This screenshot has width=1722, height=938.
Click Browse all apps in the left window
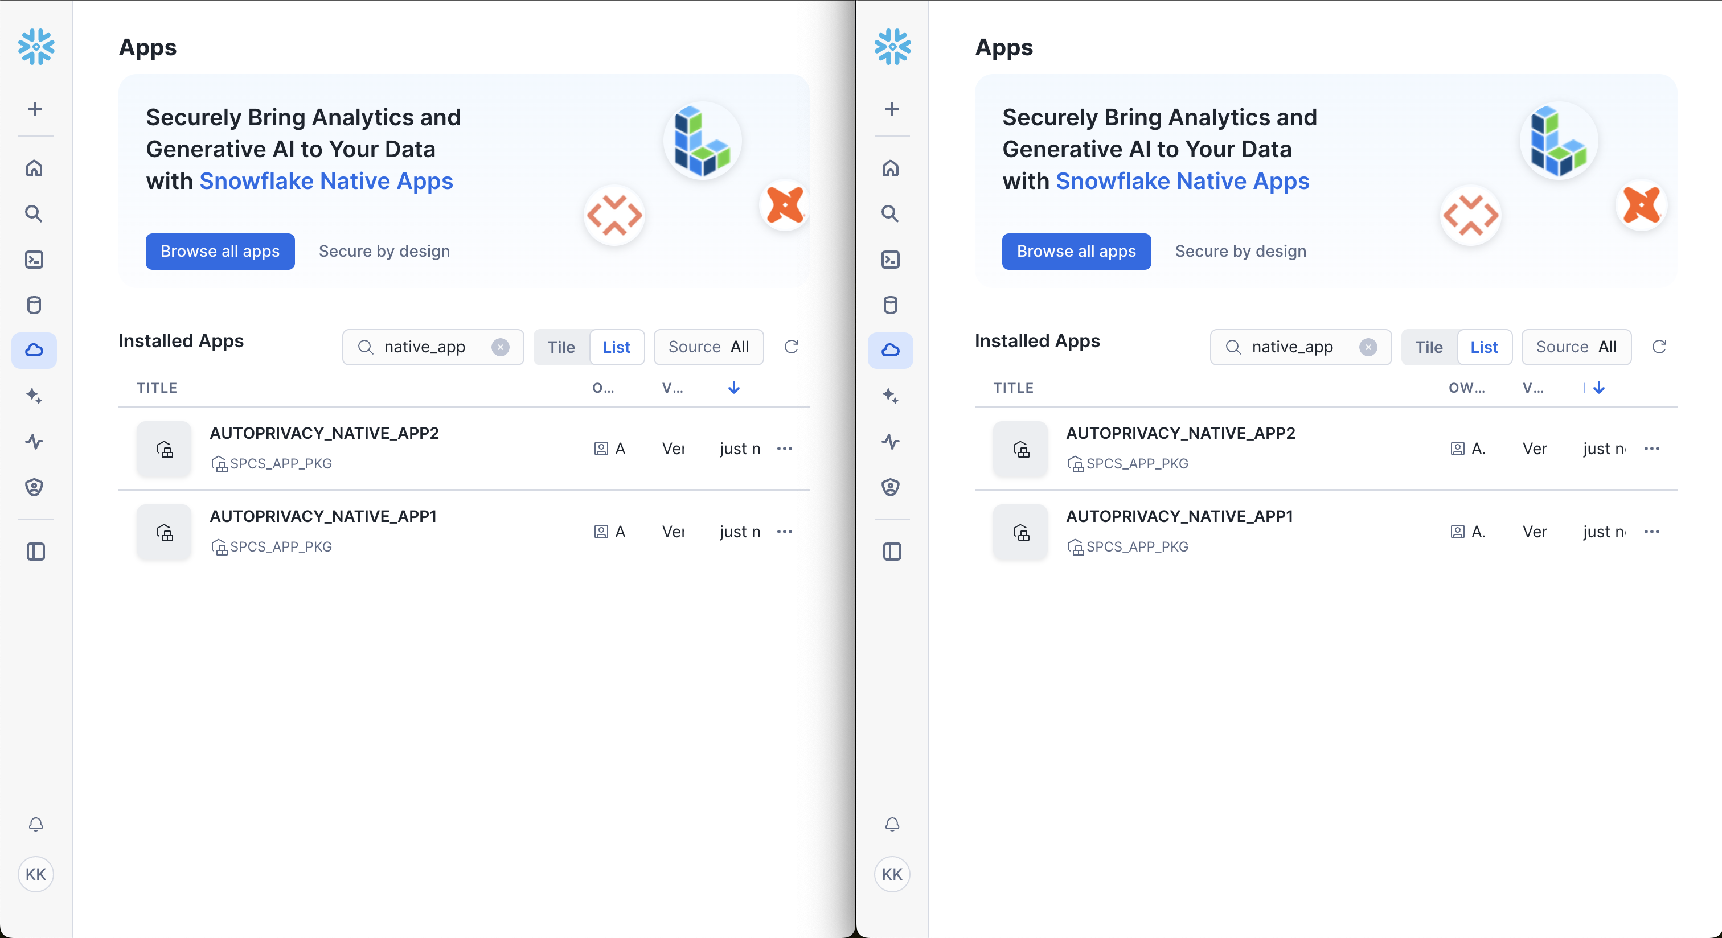click(220, 251)
